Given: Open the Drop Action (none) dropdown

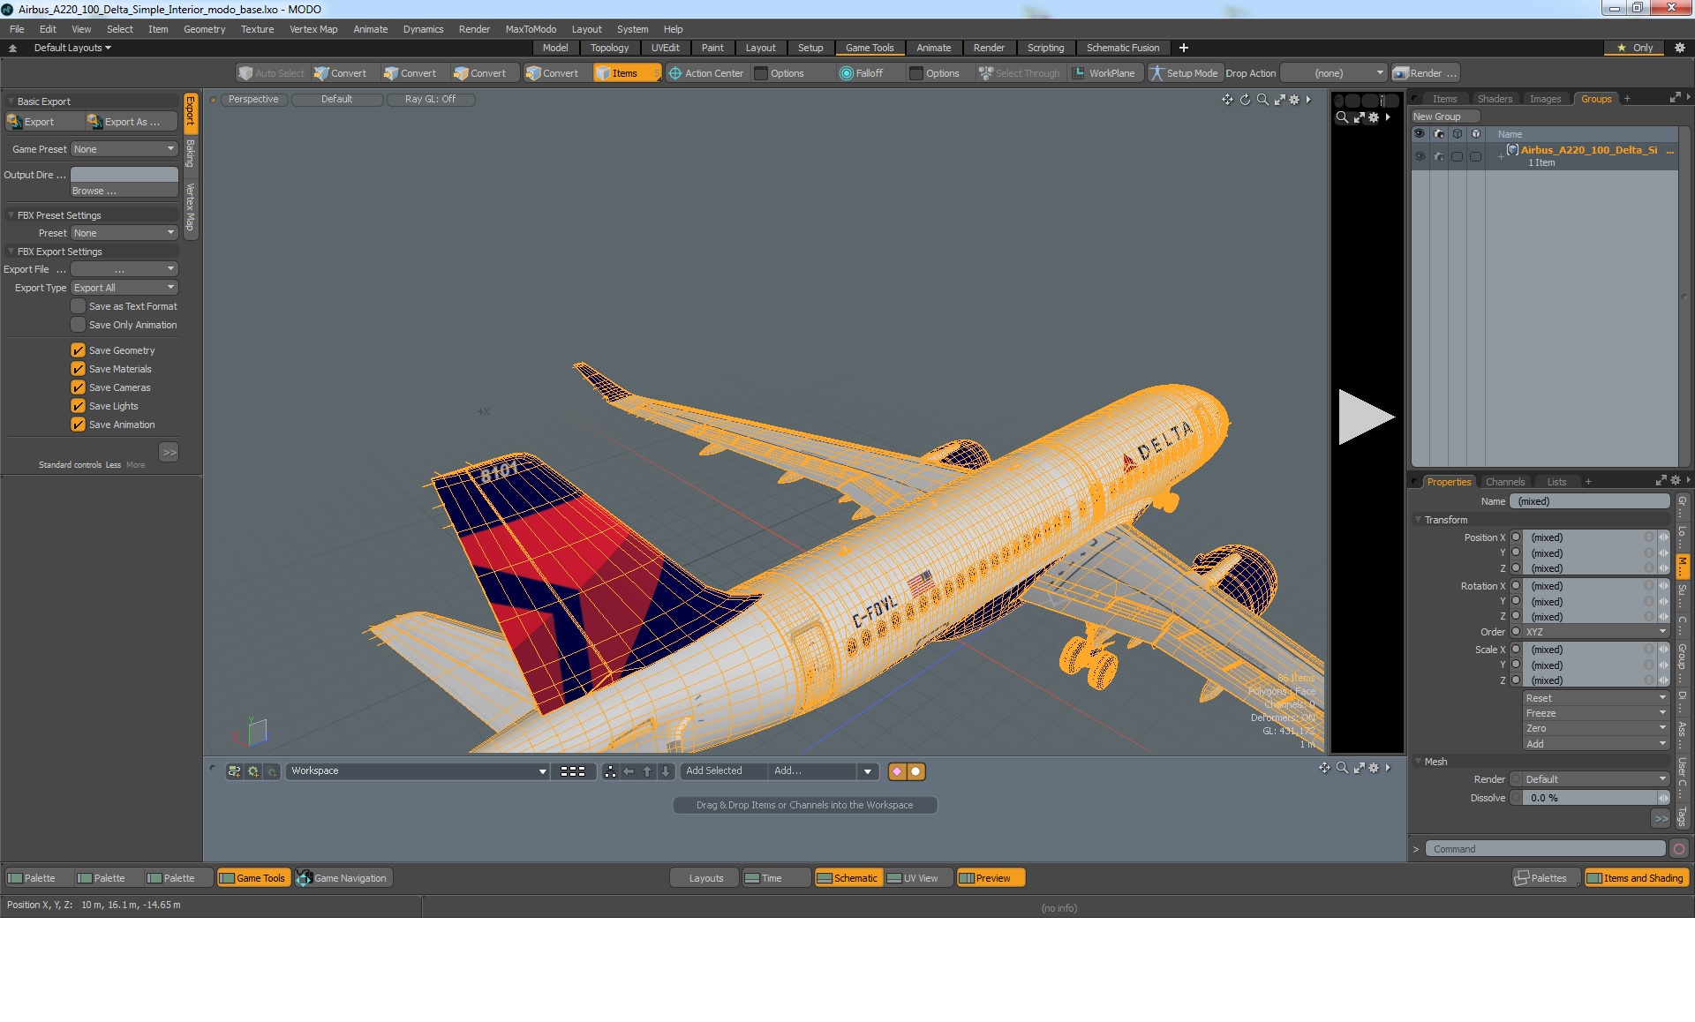Looking at the screenshot, I should coord(1334,73).
